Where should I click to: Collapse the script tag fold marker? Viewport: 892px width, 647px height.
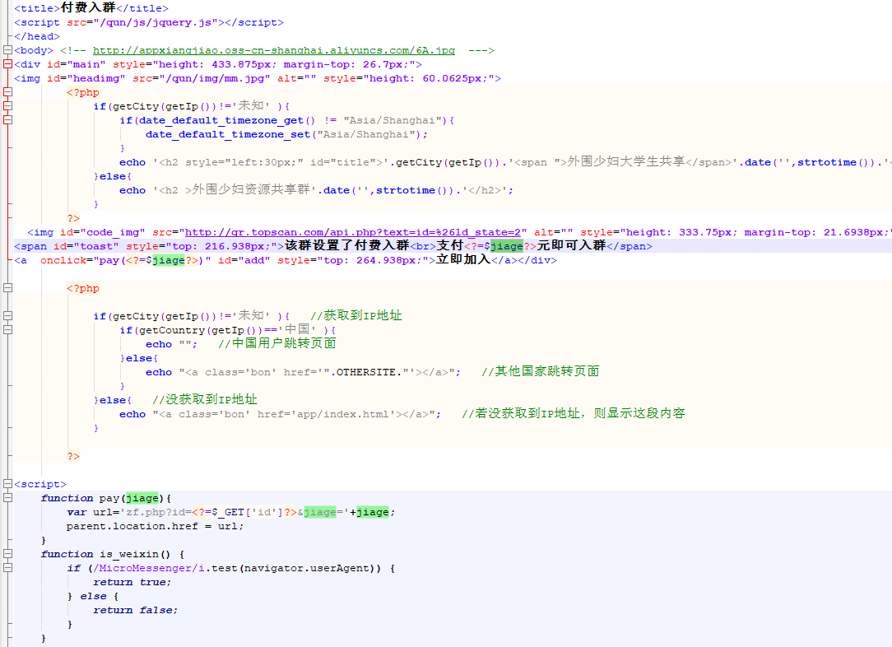coord(7,484)
